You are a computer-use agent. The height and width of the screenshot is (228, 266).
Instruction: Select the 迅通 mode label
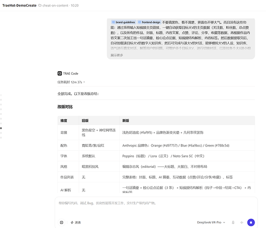tap(78, 223)
